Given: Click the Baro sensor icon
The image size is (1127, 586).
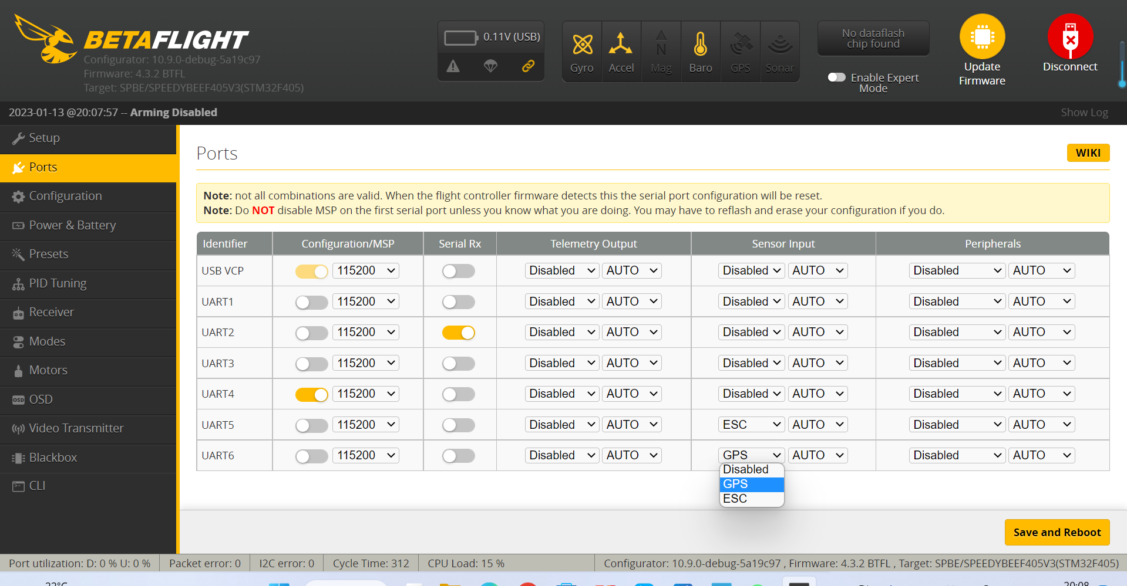Looking at the screenshot, I should [700, 45].
